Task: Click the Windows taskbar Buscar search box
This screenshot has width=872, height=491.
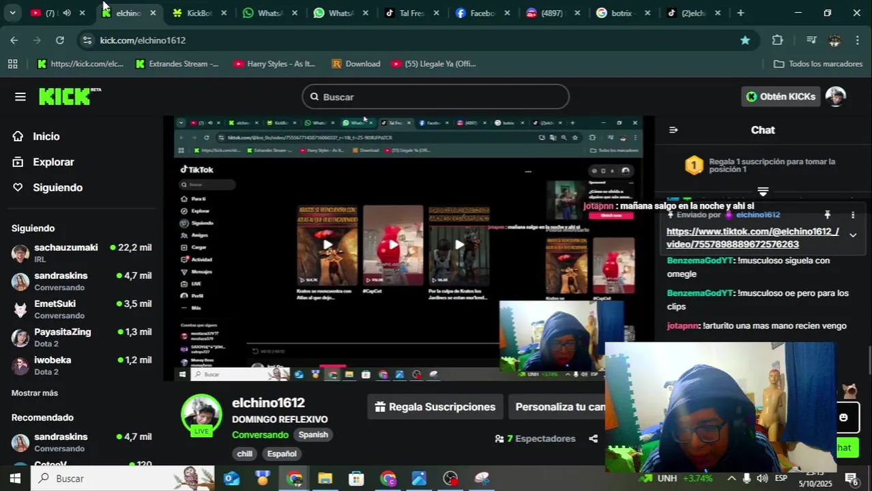Action: coord(123,478)
